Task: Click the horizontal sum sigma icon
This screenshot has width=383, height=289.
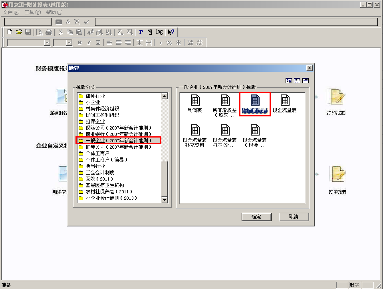Action: 120,32
